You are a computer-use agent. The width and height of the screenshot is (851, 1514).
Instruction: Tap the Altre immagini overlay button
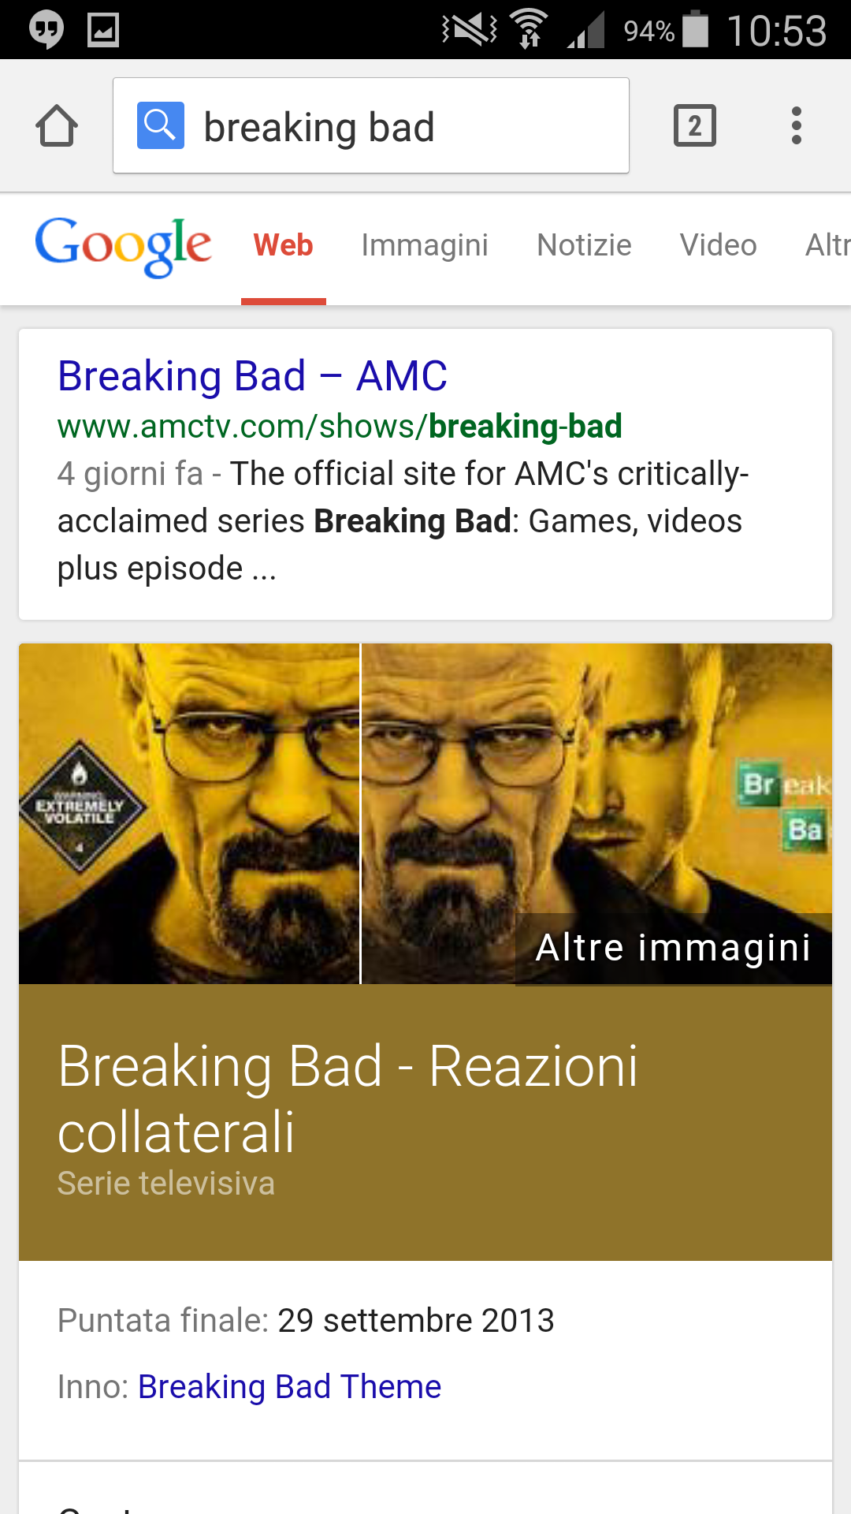(673, 948)
